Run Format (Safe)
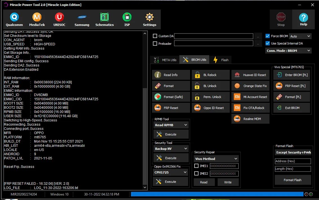Screen dimensions: 319x200 171,97
